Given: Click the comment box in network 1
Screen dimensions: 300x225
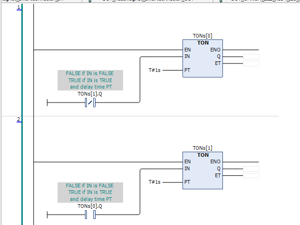Looking at the screenshot, I should [x=90, y=80].
